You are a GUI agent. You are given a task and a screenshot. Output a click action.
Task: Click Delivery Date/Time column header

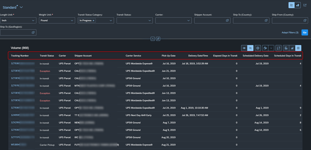click(198, 56)
